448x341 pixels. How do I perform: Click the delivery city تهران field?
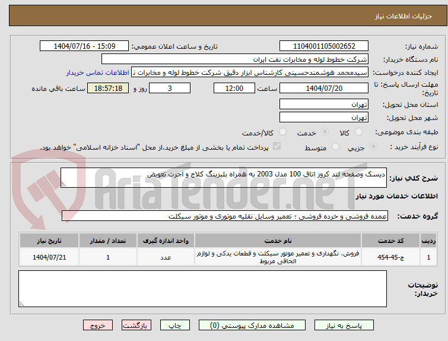(x=324, y=117)
